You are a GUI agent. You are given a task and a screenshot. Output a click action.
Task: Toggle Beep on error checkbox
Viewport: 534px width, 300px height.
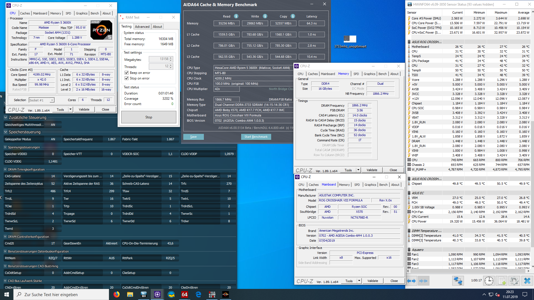[x=127, y=73]
